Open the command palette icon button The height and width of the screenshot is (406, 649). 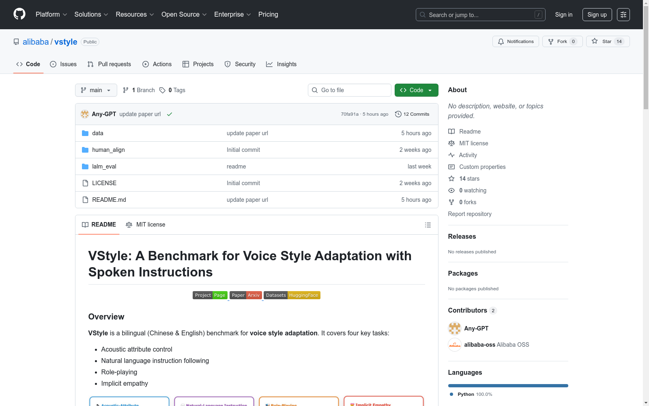point(623,15)
